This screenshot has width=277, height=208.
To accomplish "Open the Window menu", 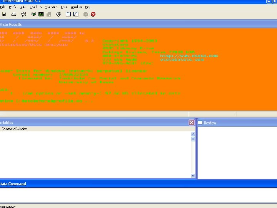I will pyautogui.click(x=76, y=7).
